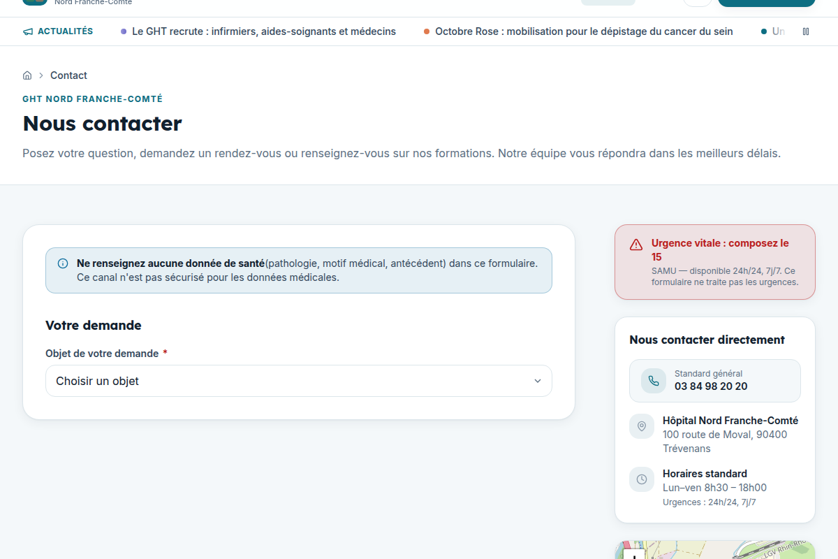Click the Contact breadcrumb item
The height and width of the screenshot is (559, 838).
pos(68,75)
